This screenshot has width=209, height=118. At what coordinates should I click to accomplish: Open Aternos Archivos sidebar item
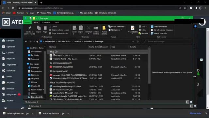(8, 83)
